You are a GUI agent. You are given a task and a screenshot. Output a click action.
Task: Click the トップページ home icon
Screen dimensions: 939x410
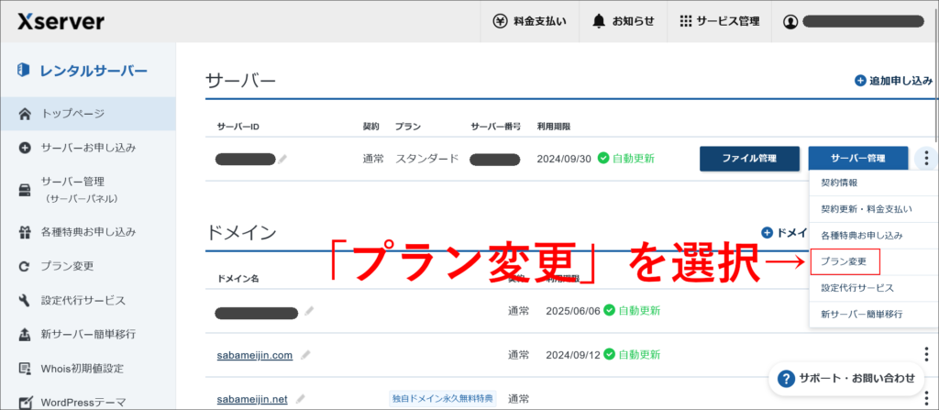(25, 114)
